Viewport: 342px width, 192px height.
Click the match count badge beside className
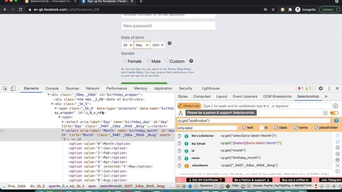click(186, 166)
